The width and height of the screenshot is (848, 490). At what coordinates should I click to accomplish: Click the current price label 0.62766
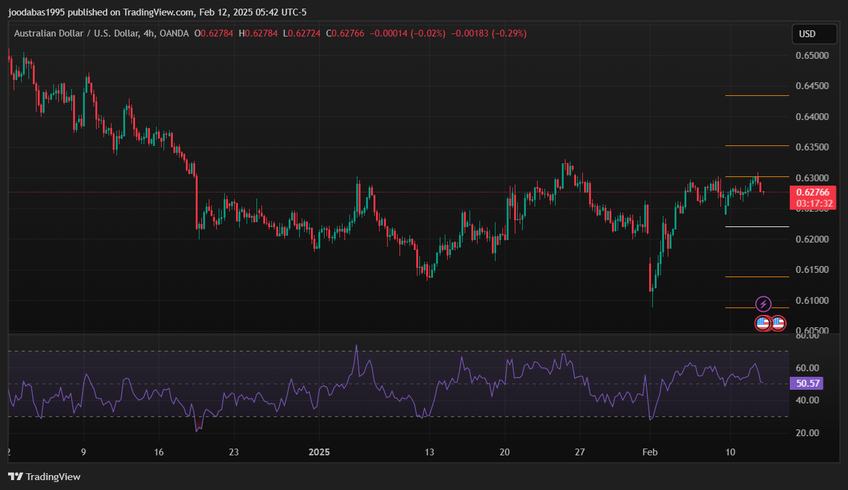pyautogui.click(x=813, y=193)
